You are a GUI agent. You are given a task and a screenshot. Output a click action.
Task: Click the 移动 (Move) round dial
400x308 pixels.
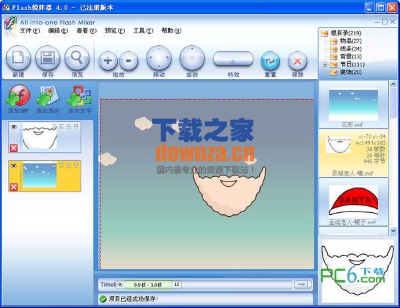tap(159, 58)
